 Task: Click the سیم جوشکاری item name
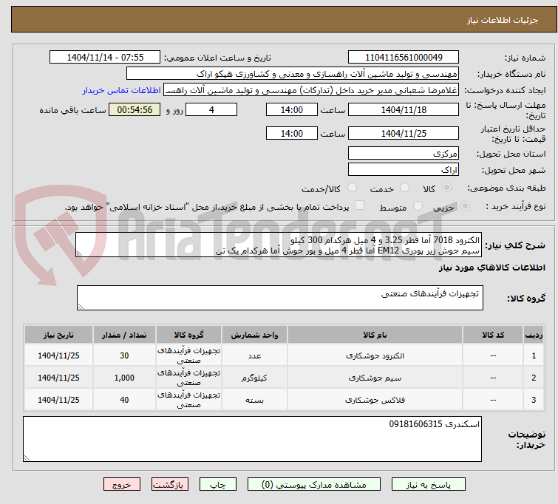point(375,378)
